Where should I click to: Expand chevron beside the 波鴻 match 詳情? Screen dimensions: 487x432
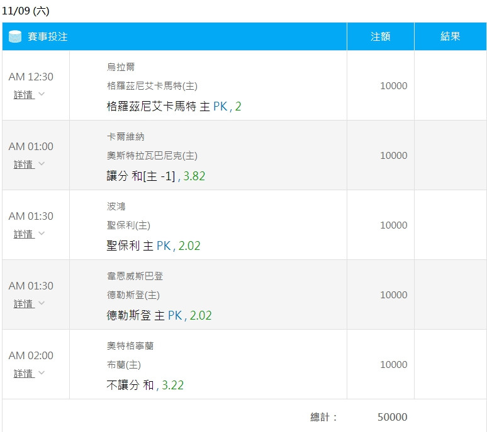click(42, 234)
